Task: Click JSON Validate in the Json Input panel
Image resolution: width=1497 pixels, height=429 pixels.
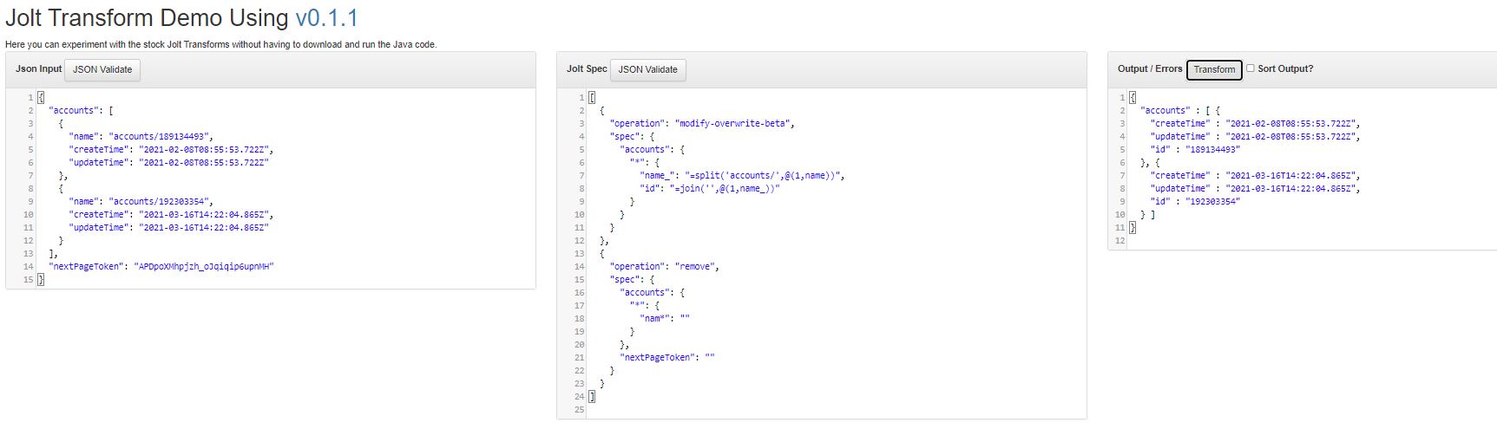Action: tap(102, 69)
